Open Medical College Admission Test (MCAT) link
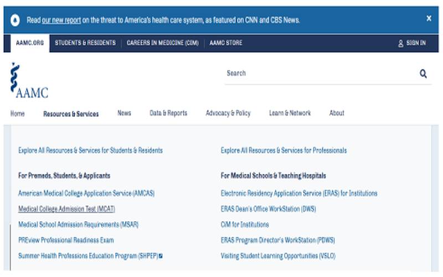Screen dimensions: 443x277 pos(66,209)
